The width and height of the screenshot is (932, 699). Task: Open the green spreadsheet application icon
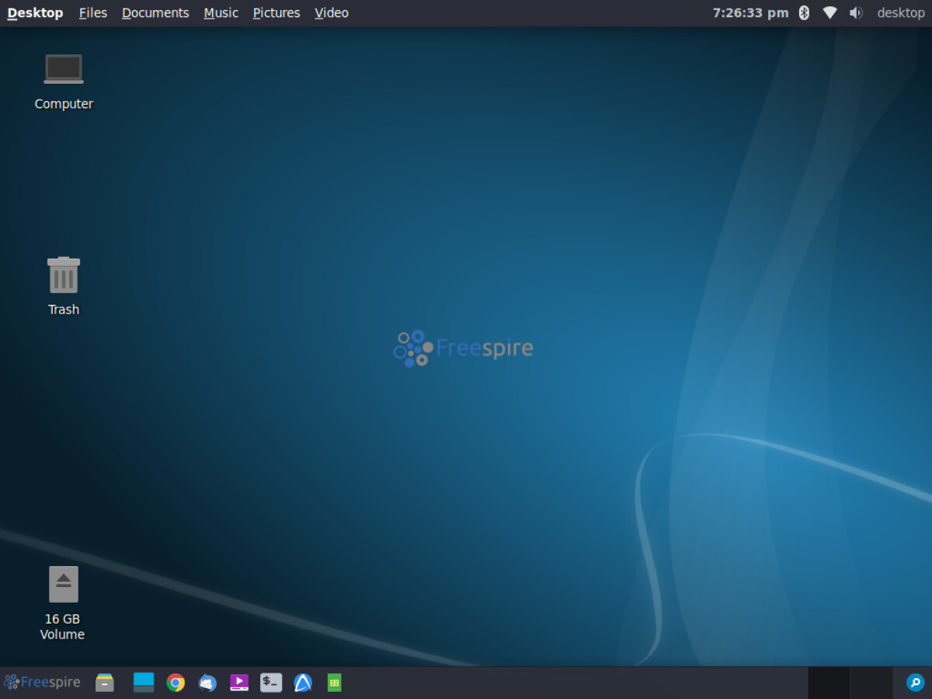tap(335, 683)
